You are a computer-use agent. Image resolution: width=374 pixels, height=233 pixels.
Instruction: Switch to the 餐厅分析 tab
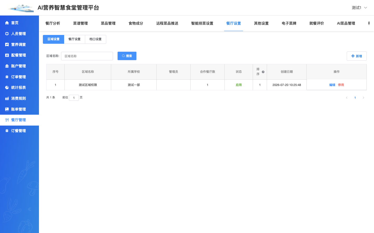53,23
